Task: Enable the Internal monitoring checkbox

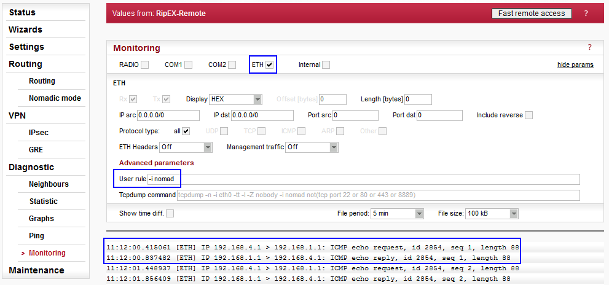Action: (326, 65)
